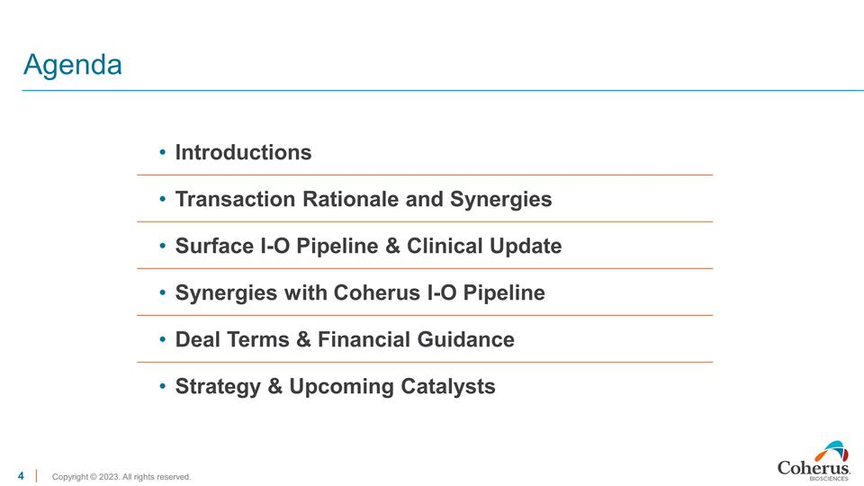Open Transaction Rationale and Synergies item

[363, 200]
